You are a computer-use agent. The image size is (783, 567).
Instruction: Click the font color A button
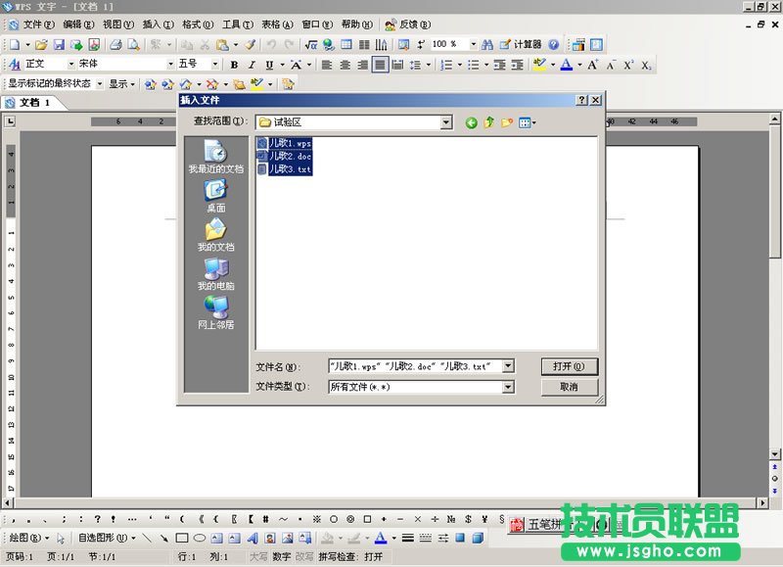point(566,65)
